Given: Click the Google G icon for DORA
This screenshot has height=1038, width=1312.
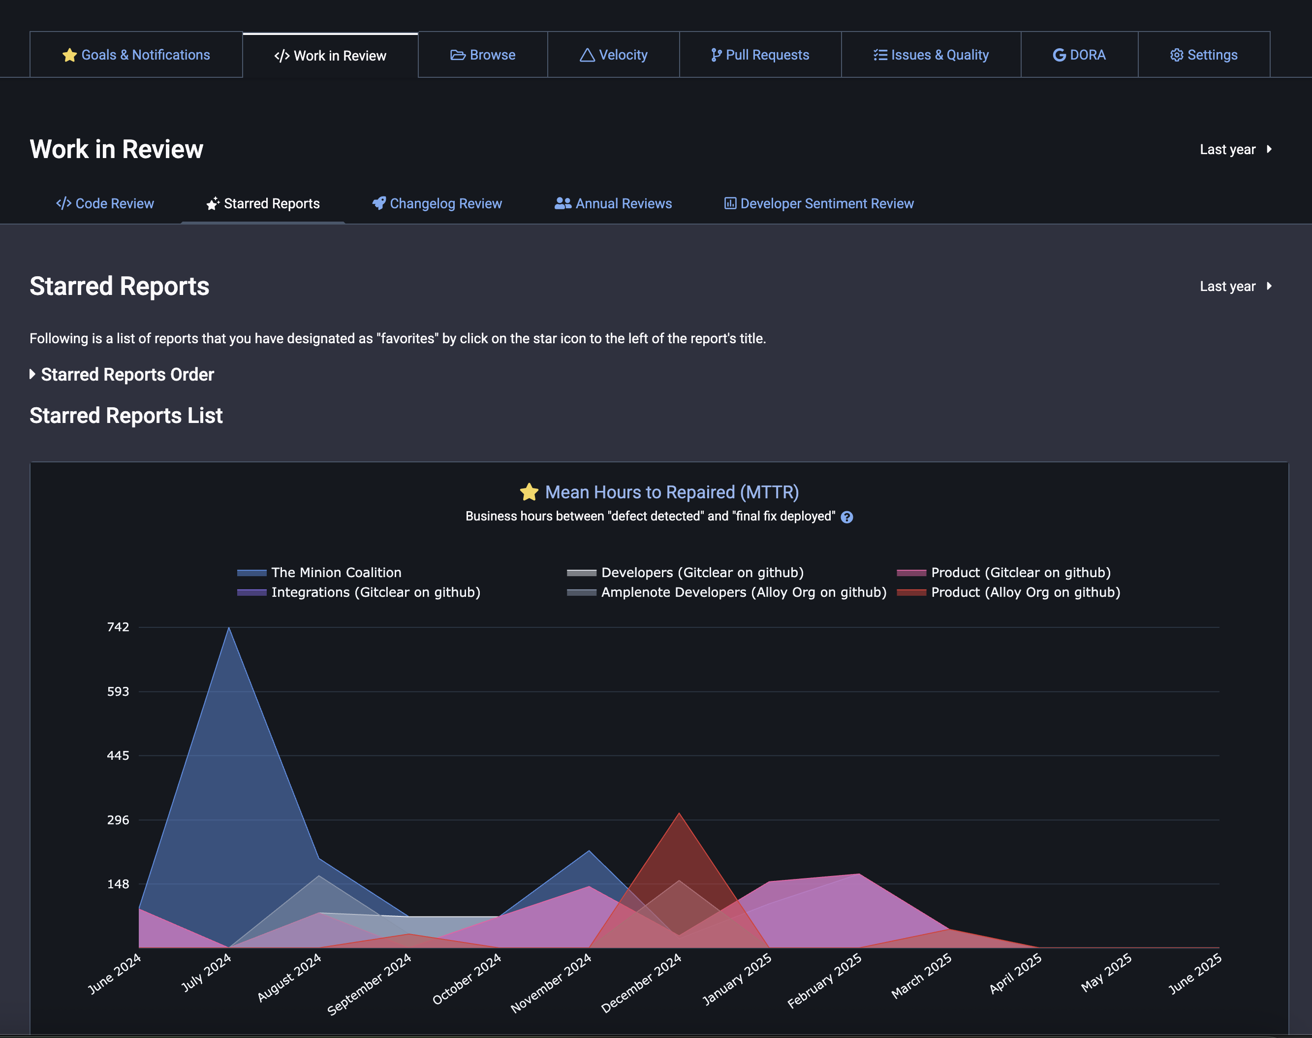Looking at the screenshot, I should 1059,55.
